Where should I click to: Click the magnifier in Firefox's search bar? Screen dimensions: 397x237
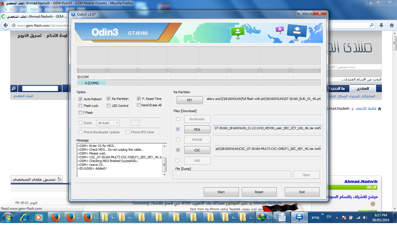point(372,25)
